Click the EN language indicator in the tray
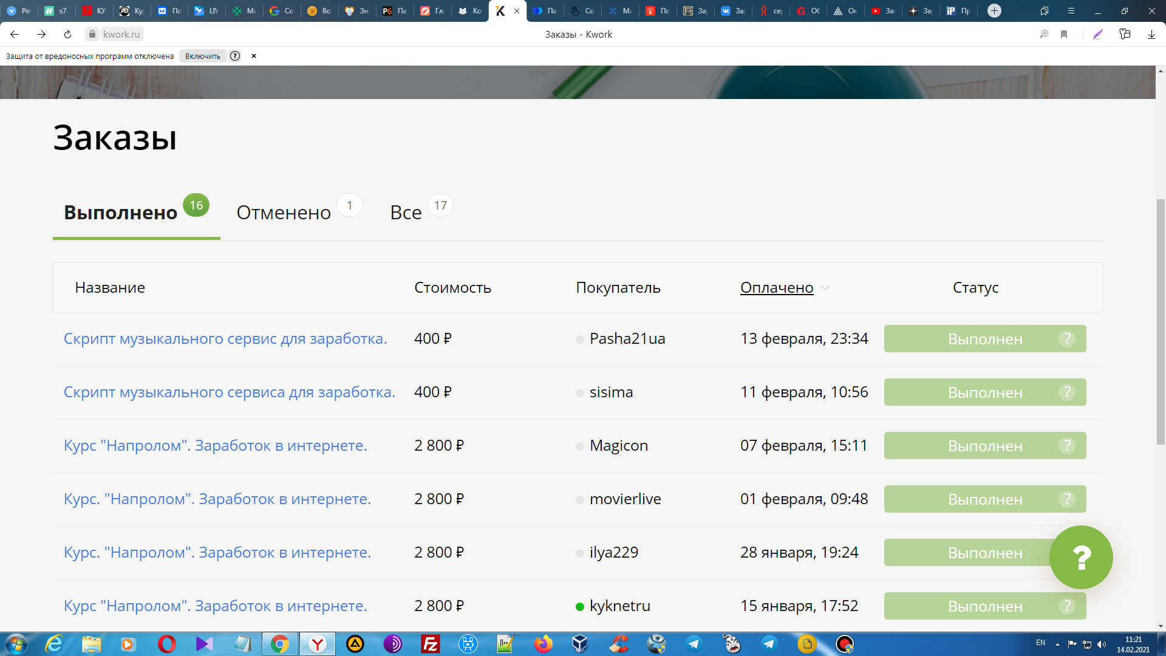The image size is (1166, 656). (x=1040, y=643)
